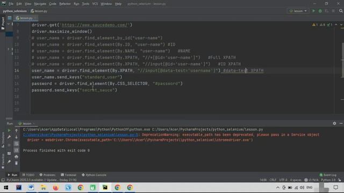Open the File menu

[x=11, y=4]
